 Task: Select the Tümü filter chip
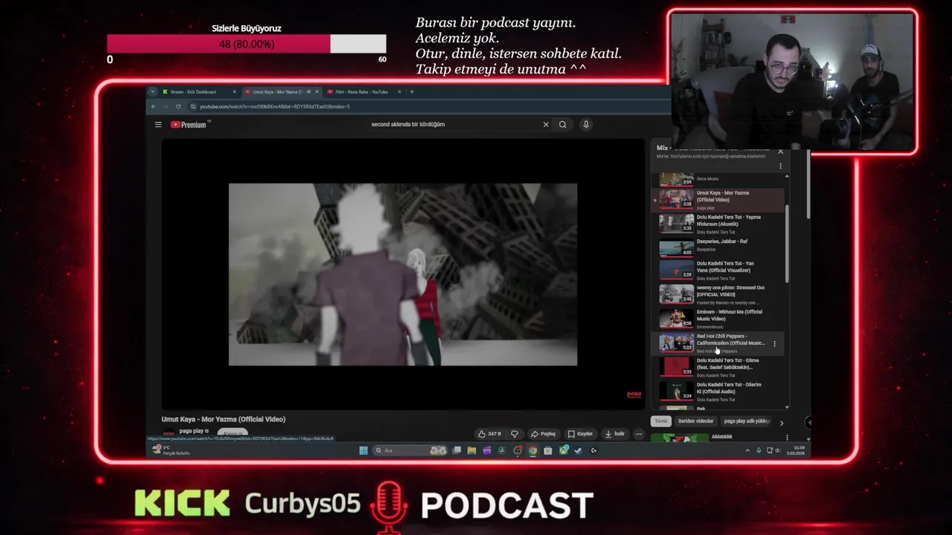point(660,421)
